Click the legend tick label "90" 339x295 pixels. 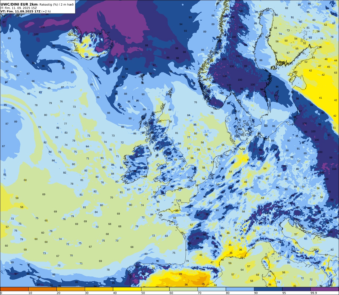click(x=256, y=293)
